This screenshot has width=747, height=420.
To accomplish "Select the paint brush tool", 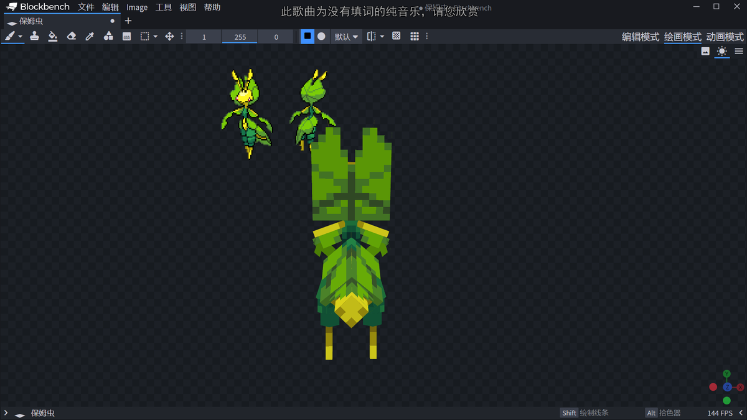I will (9, 36).
